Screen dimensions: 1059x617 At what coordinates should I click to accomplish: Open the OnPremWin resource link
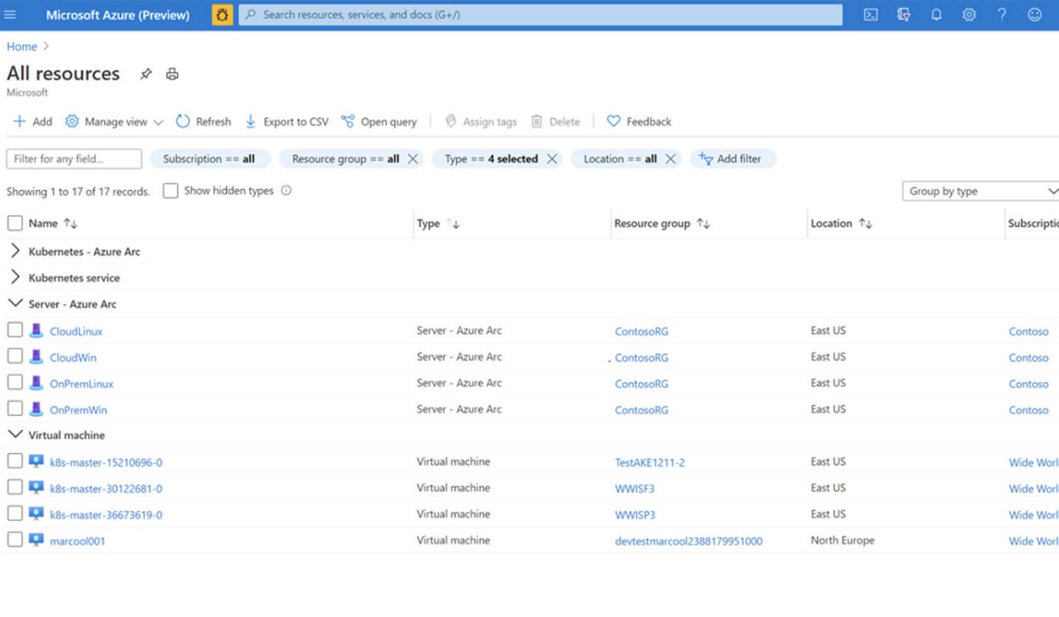point(79,410)
